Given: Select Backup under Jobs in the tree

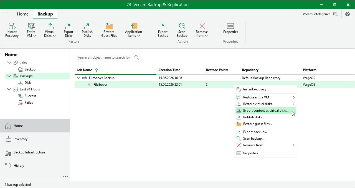Looking at the screenshot, I should tap(30, 69).
